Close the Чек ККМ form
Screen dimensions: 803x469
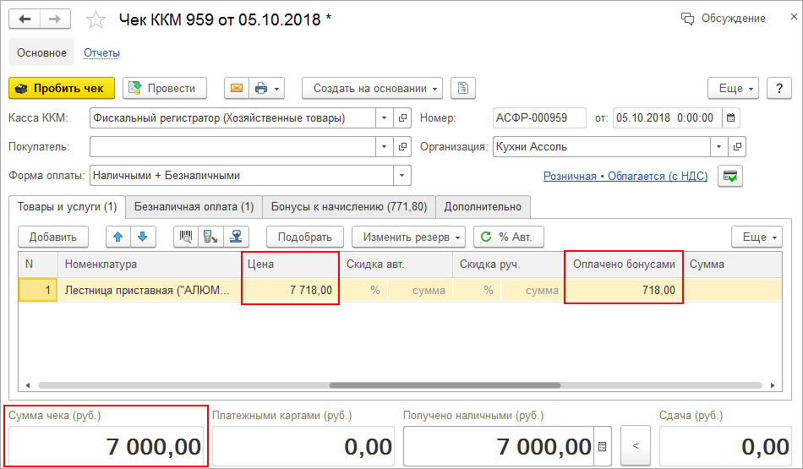tap(793, 17)
